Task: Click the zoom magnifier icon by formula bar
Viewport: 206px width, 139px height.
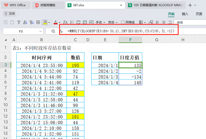Action: click(x=53, y=31)
